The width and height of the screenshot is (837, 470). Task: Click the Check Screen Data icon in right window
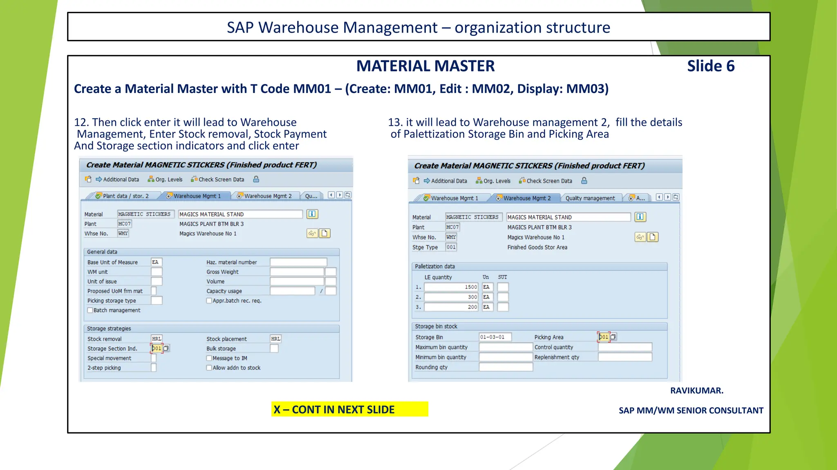pos(522,181)
